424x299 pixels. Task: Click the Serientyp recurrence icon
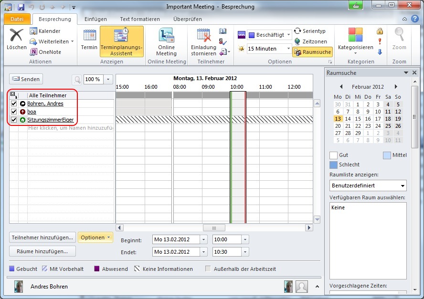[x=297, y=31]
